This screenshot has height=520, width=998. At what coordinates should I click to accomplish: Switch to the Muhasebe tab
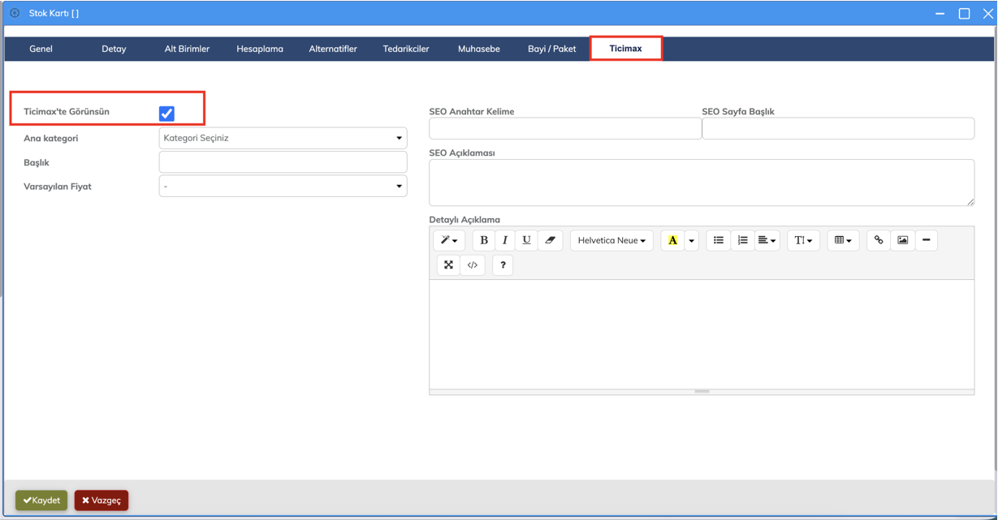478,49
